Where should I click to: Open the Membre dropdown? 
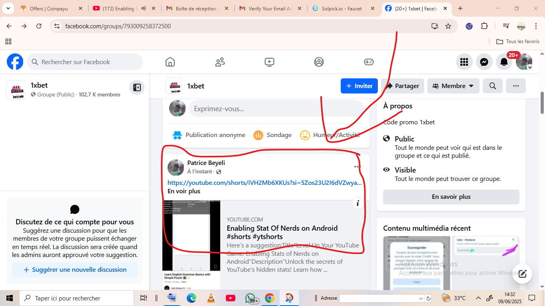click(453, 86)
